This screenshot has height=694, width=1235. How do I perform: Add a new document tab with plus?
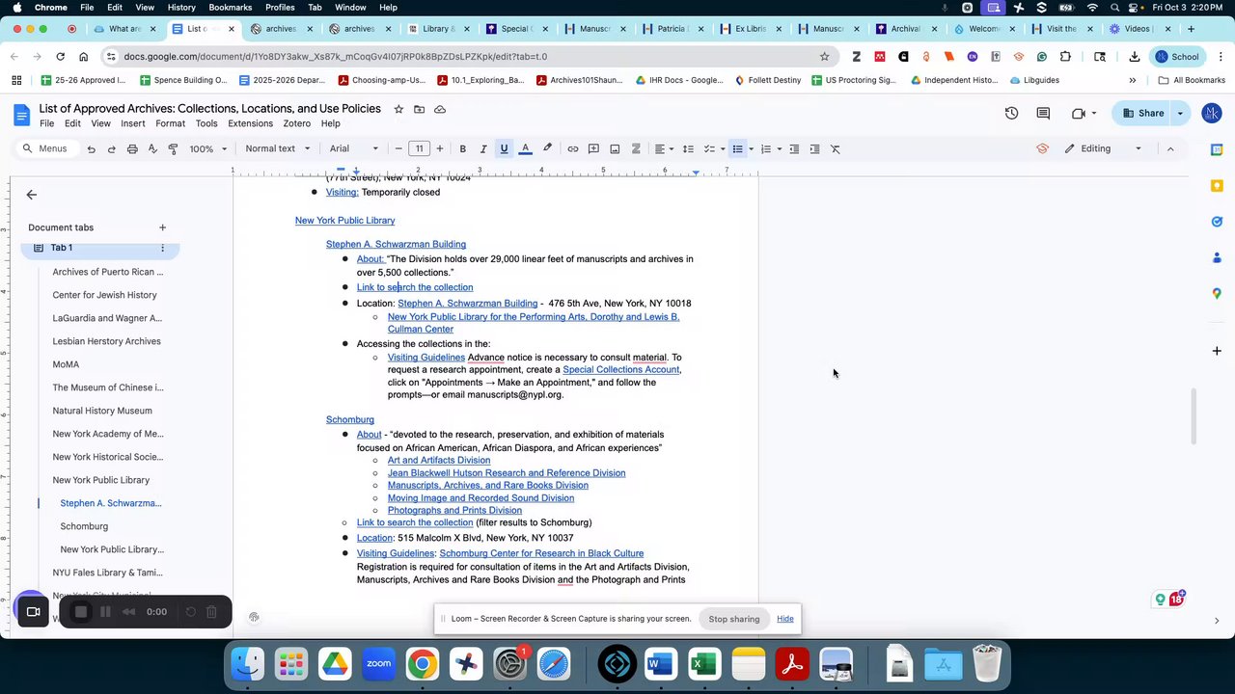click(162, 227)
